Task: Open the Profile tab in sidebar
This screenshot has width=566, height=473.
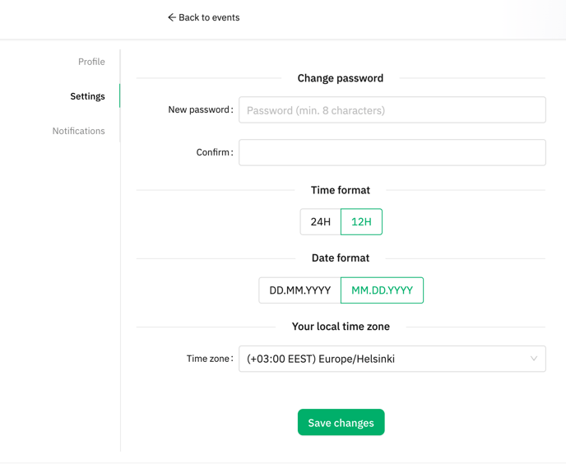Action: [91, 62]
